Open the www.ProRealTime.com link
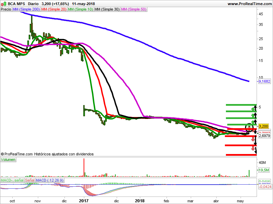The image size is (273, 204). click(x=249, y=4)
